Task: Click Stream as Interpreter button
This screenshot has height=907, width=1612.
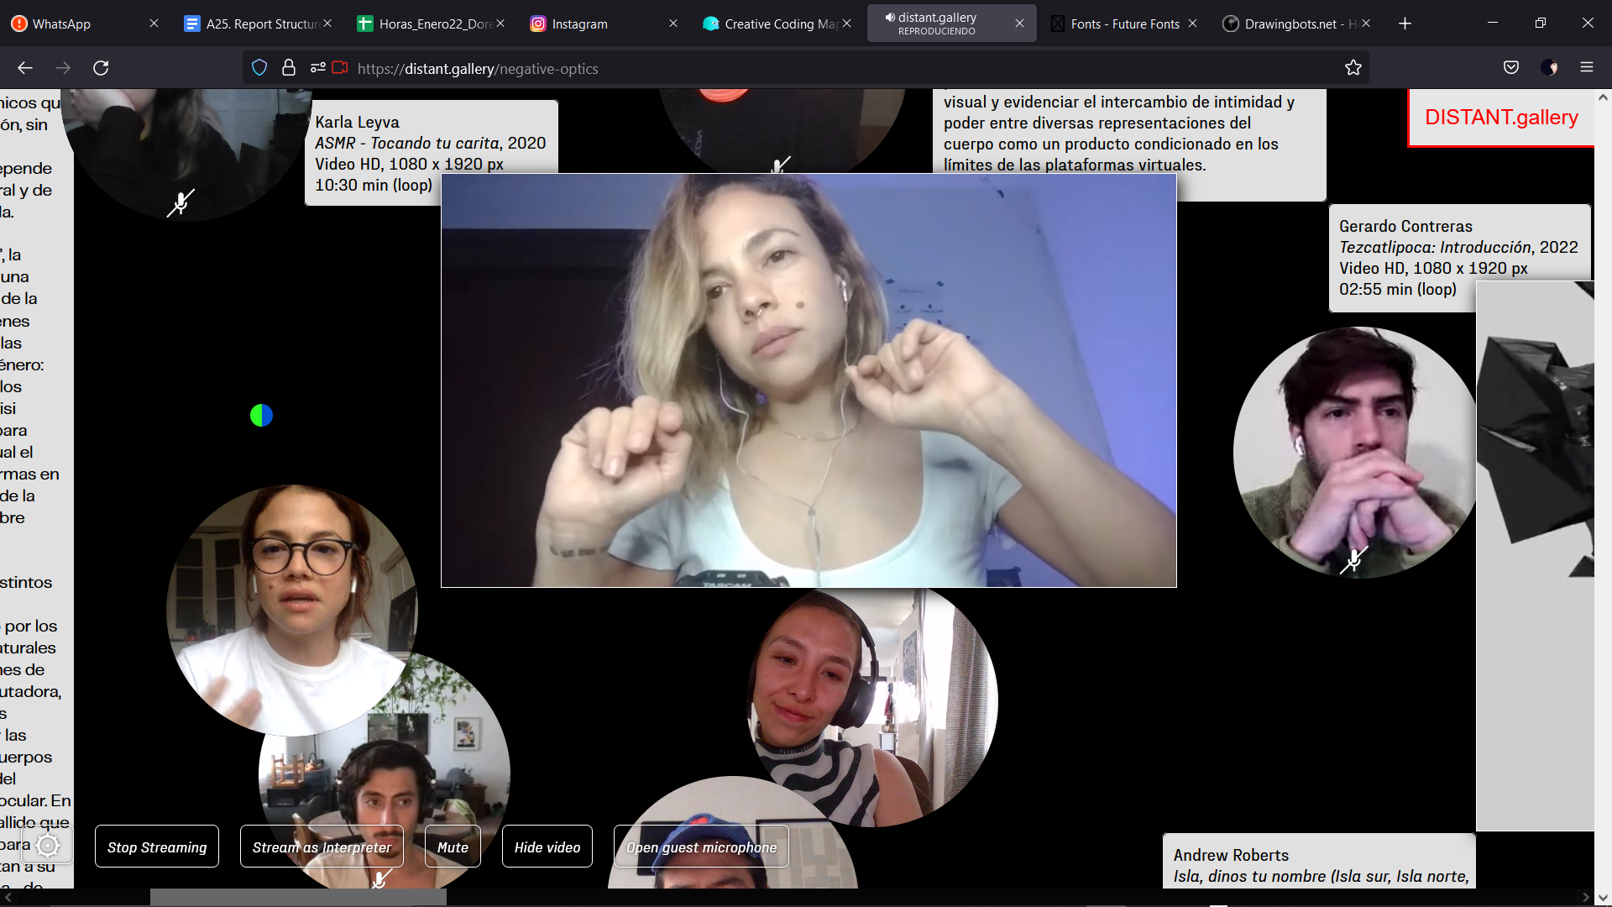Action: (322, 847)
